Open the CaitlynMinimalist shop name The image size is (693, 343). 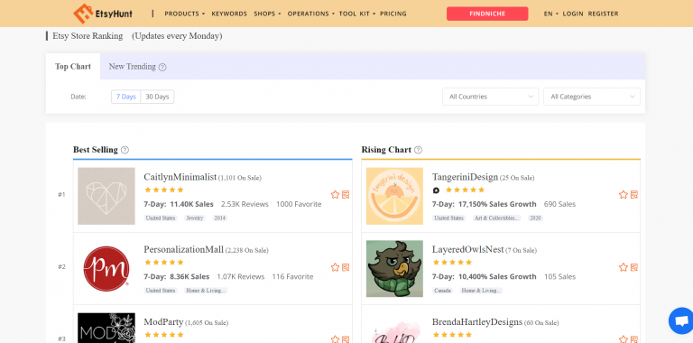[180, 177]
